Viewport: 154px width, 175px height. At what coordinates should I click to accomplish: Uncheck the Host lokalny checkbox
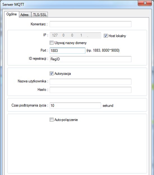tap(105, 36)
